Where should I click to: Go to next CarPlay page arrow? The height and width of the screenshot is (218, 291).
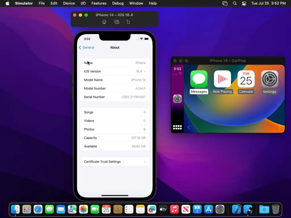[x=280, y=127]
